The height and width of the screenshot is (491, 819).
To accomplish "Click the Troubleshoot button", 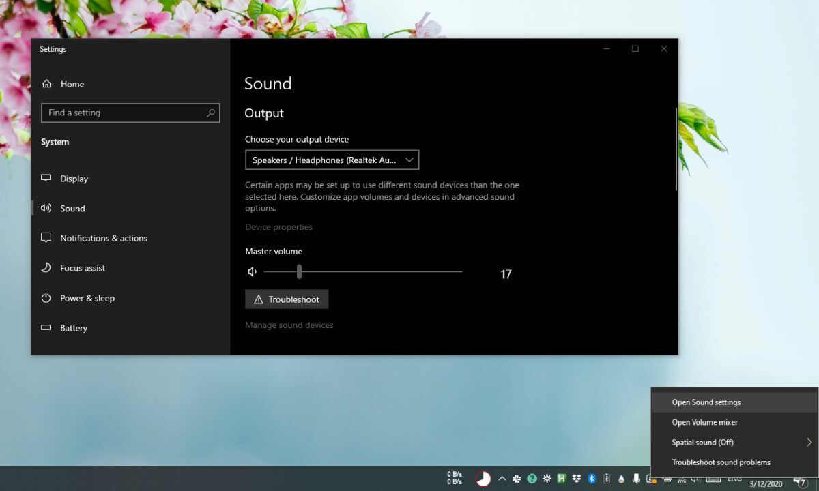I will [x=287, y=299].
